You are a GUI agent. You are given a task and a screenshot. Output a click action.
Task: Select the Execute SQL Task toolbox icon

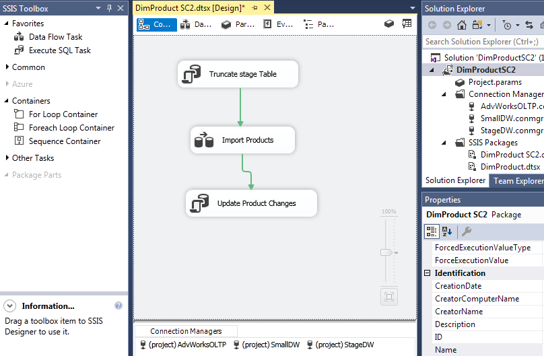pyautogui.click(x=19, y=50)
